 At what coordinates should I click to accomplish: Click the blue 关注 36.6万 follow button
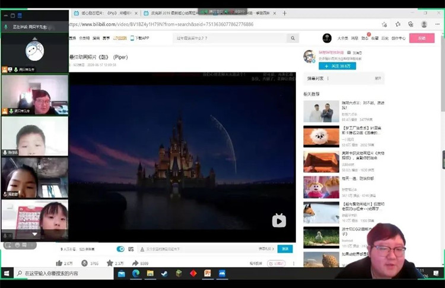click(337, 66)
